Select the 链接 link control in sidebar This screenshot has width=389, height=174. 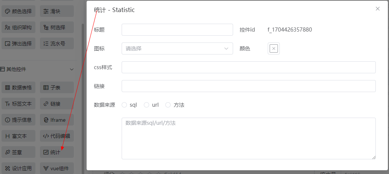pyautogui.click(x=57, y=104)
